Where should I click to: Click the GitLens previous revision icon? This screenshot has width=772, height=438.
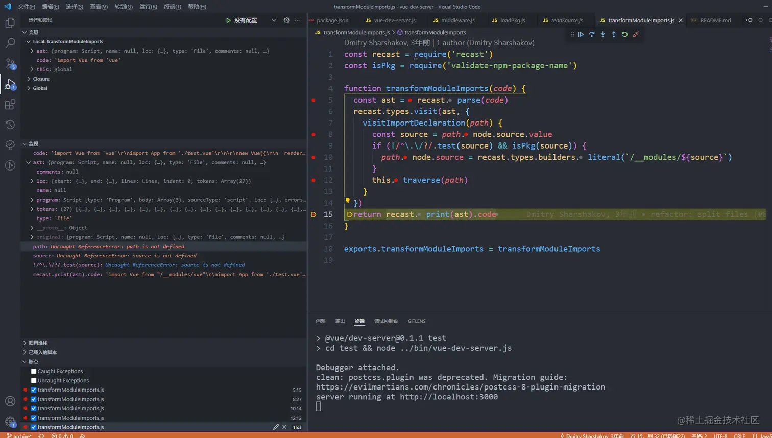(x=749, y=20)
